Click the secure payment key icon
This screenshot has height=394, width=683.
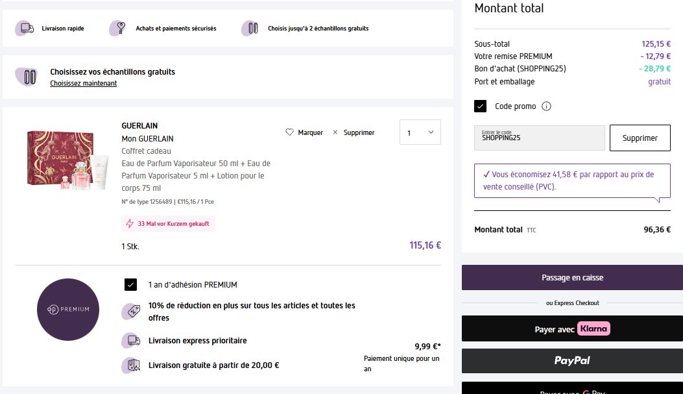tap(117, 29)
